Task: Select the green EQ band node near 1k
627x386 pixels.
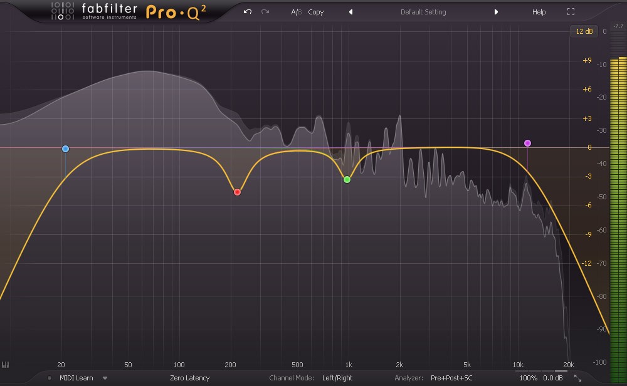Action: coord(347,180)
